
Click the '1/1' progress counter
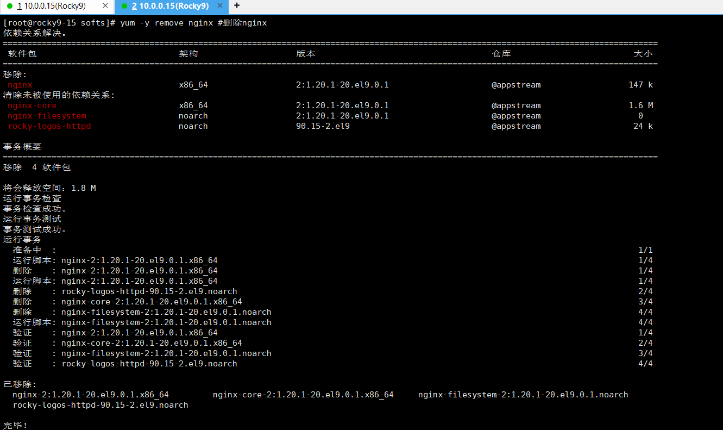coord(645,250)
